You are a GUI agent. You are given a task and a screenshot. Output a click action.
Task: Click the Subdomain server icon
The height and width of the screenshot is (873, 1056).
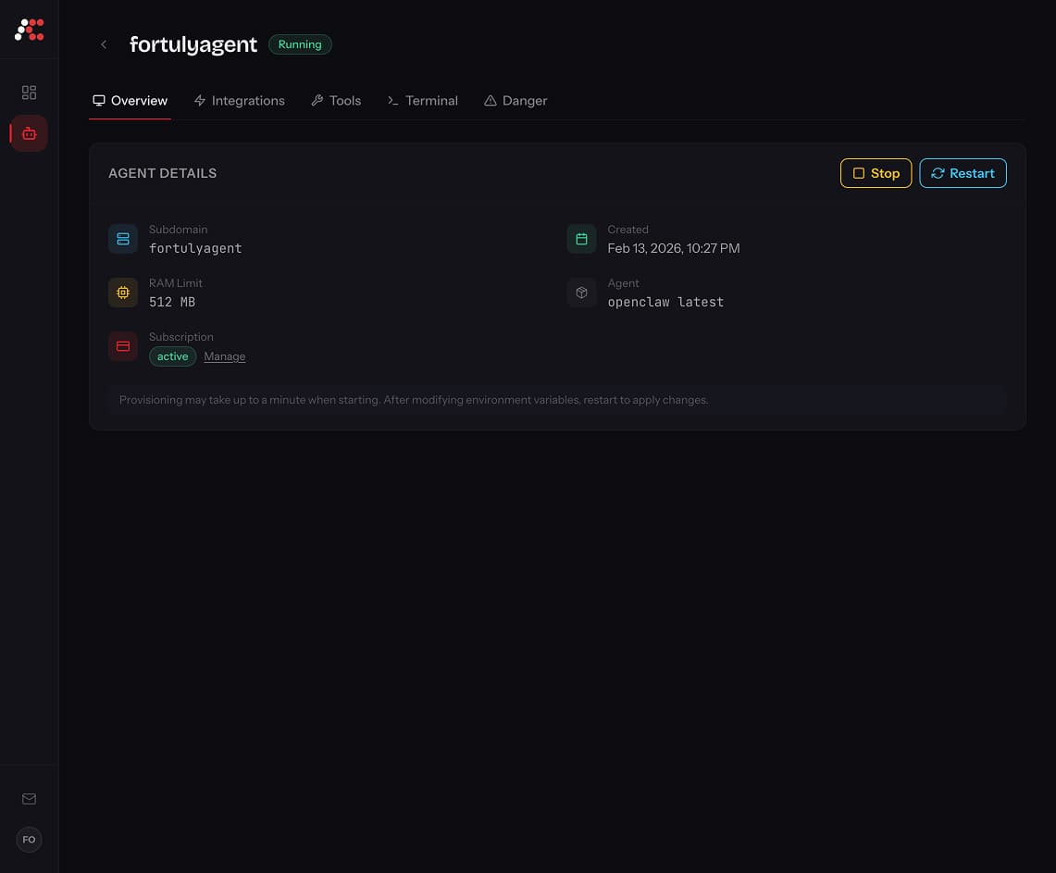(123, 238)
